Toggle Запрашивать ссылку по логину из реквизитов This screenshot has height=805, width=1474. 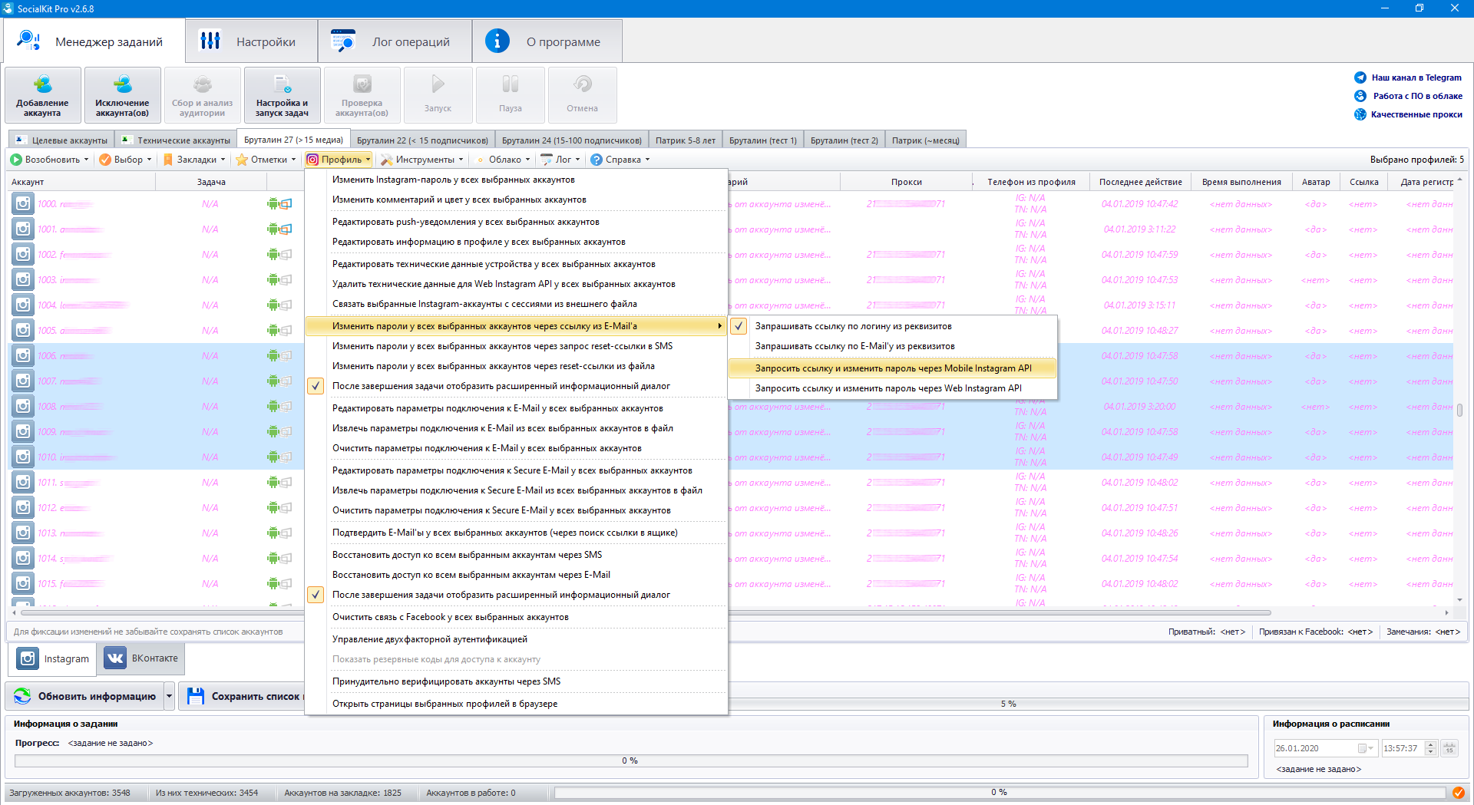click(893, 326)
